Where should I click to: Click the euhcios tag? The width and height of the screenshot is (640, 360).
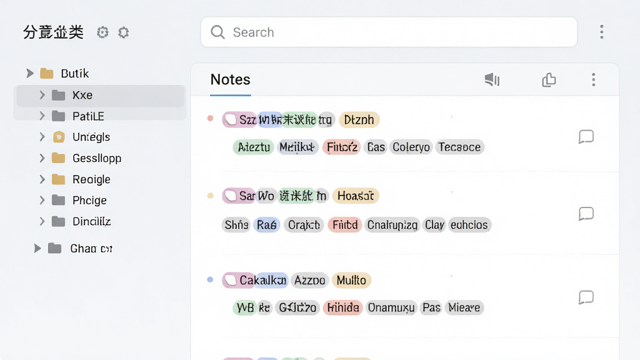469,225
